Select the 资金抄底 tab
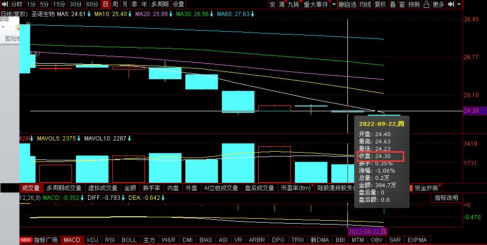The height and width of the screenshot is (245, 487). click(427, 188)
